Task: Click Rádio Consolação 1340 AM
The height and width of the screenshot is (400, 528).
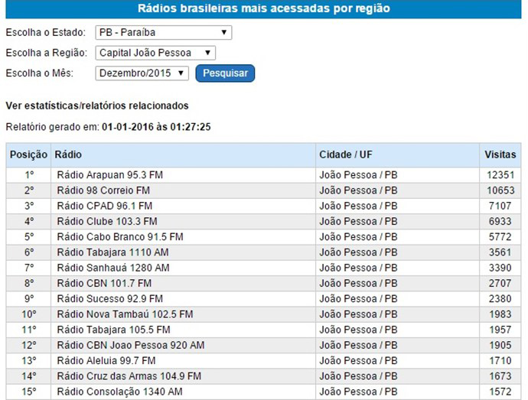Action: tap(119, 392)
